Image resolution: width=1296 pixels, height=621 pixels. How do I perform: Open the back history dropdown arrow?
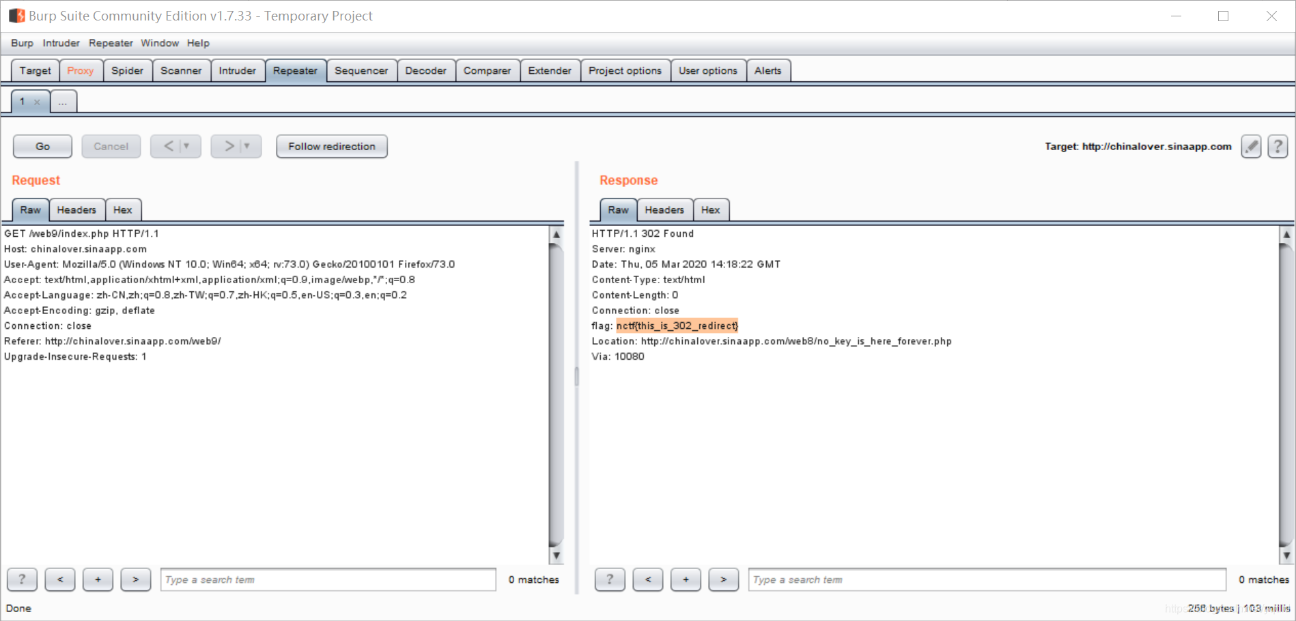186,146
